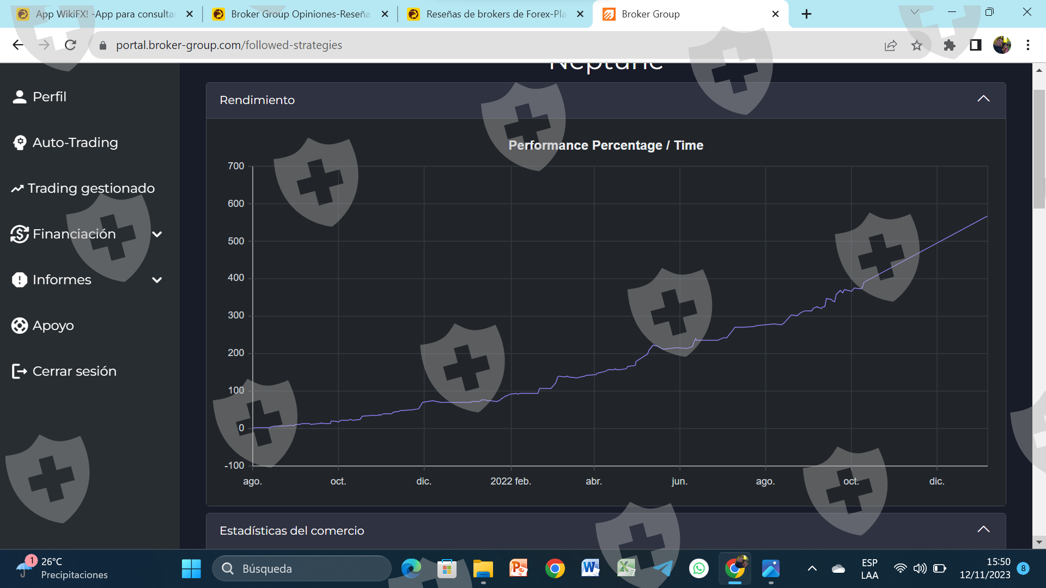Click the Perfil user icon
The image size is (1046, 588).
[x=20, y=97]
